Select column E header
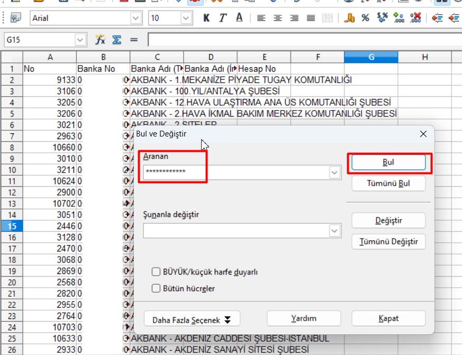The height and width of the screenshot is (355, 462). click(264, 57)
